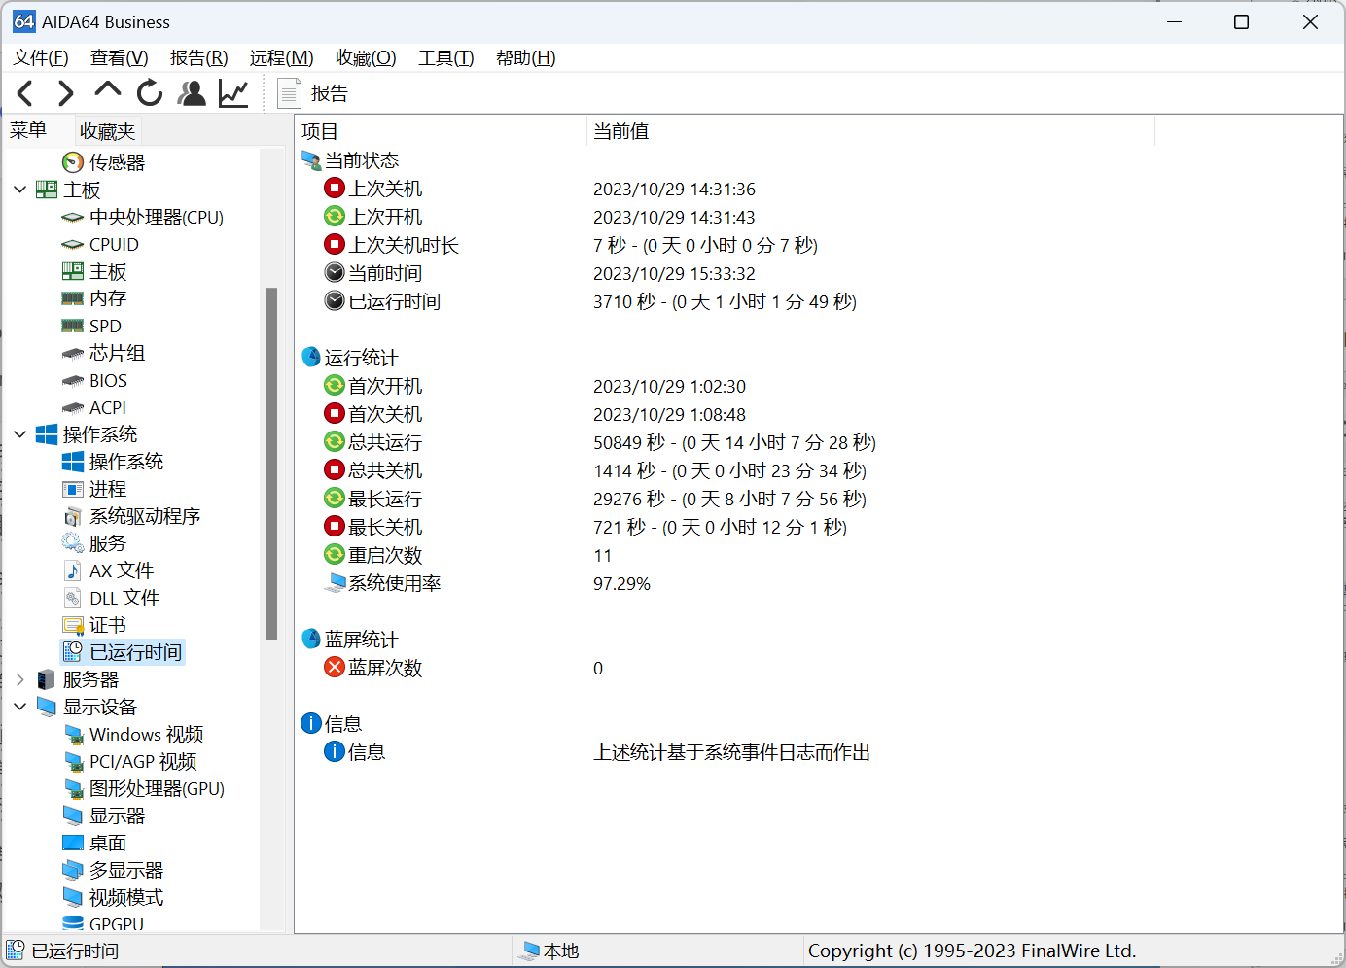
Task: Switch to the 菜单 tab
Action: 29,130
